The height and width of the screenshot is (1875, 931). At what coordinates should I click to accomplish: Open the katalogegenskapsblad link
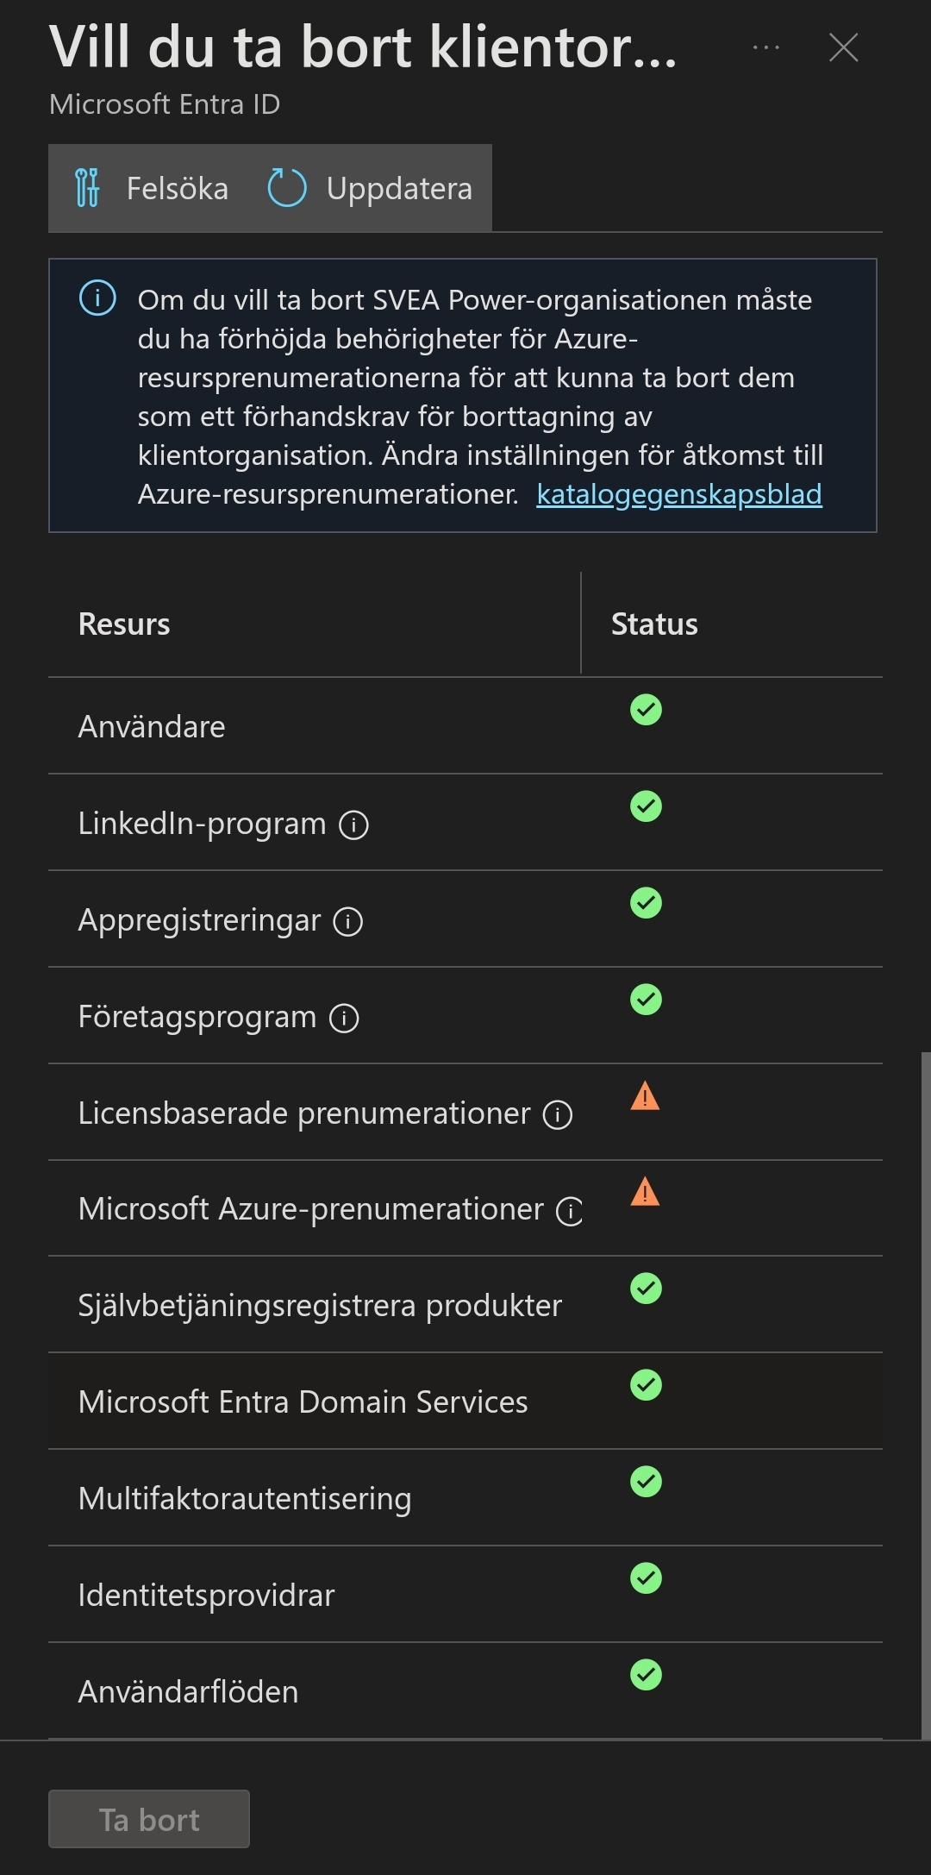coord(679,494)
